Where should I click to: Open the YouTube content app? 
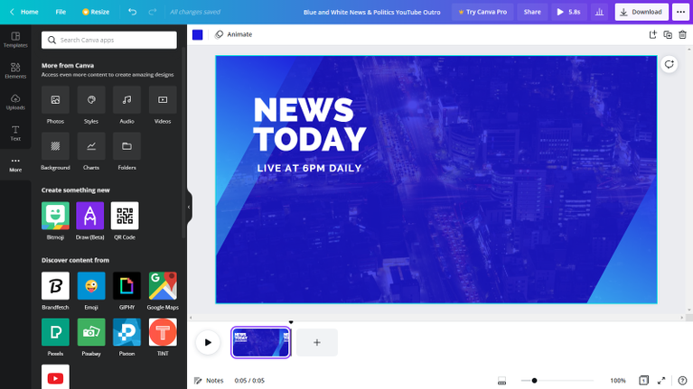click(x=55, y=376)
